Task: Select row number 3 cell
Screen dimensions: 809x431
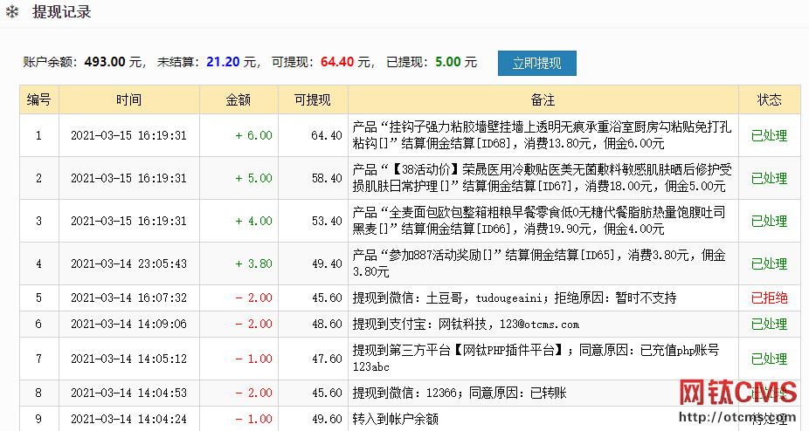Action: (39, 221)
